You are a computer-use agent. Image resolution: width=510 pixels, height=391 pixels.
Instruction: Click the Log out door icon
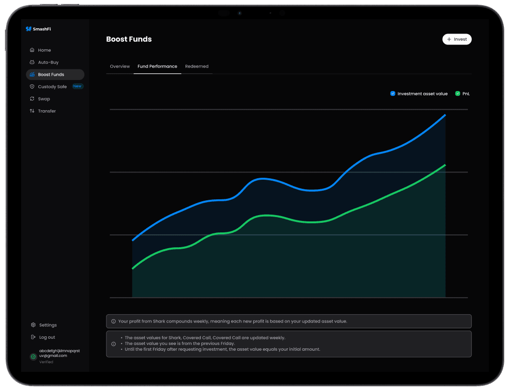click(x=33, y=337)
